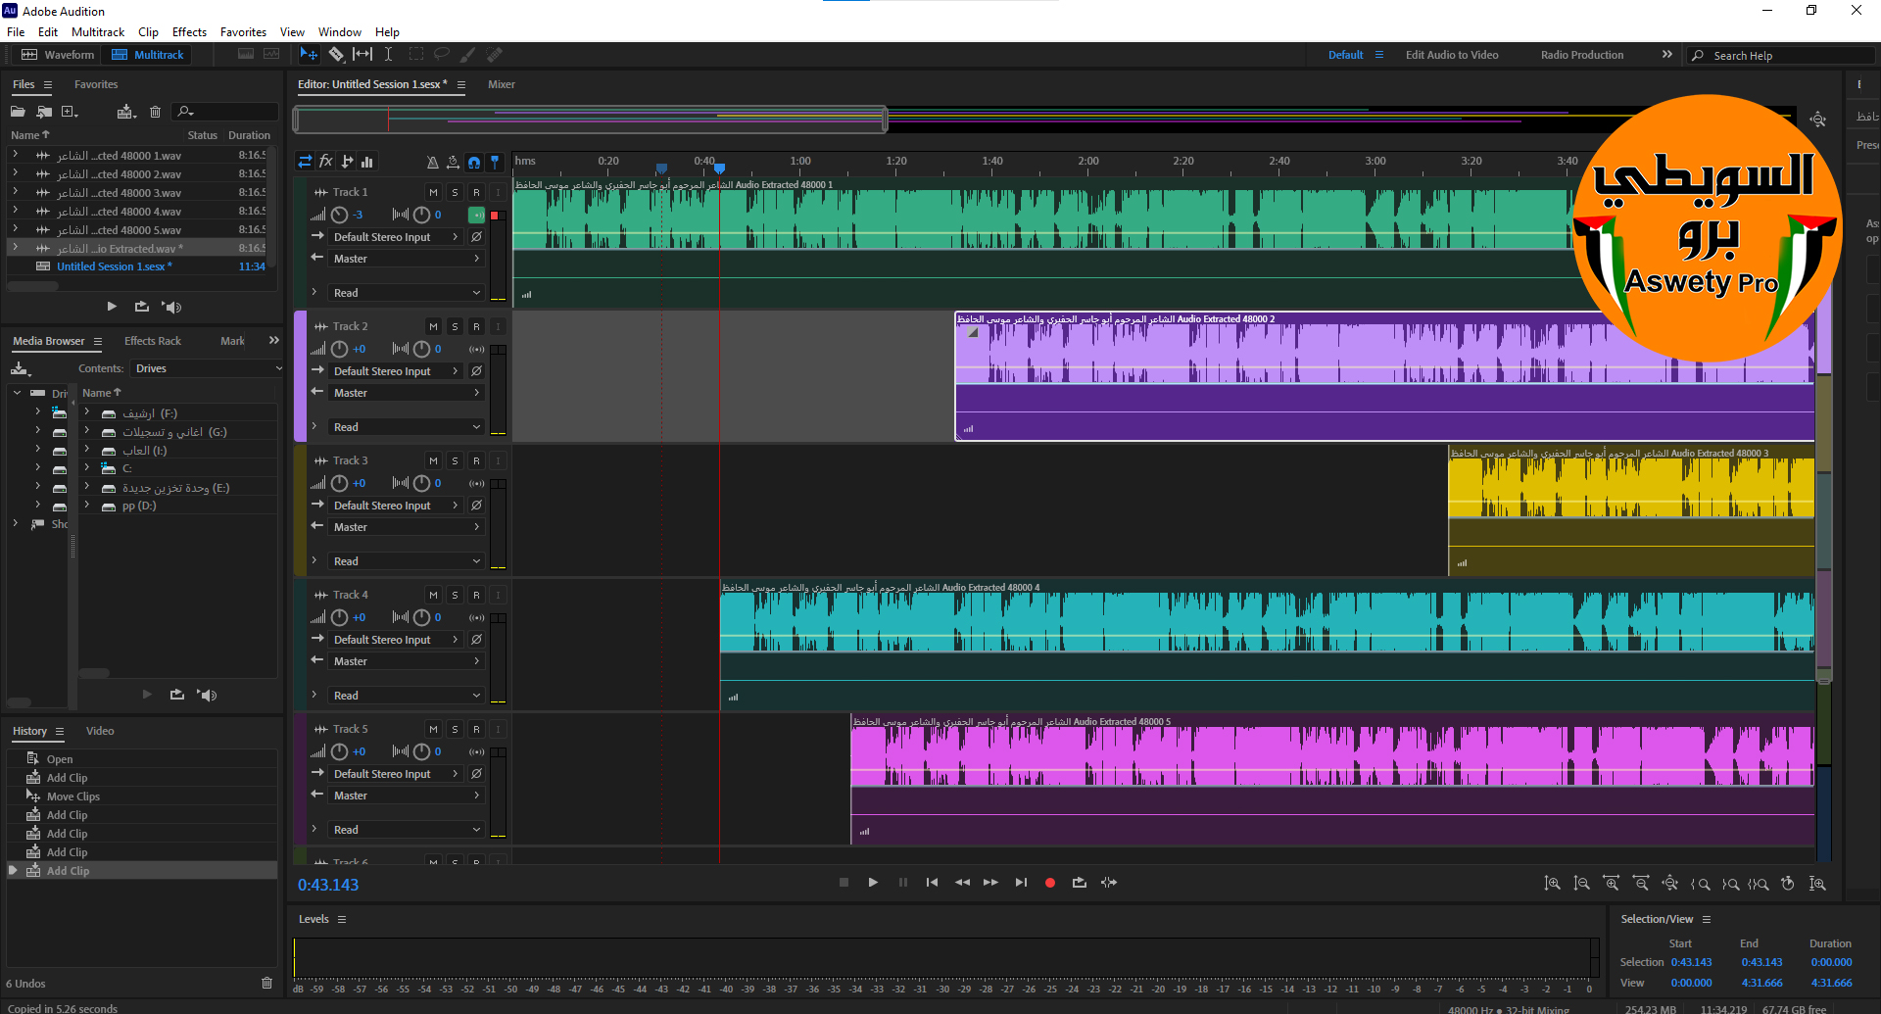This screenshot has width=1881, height=1014.
Task: Clear history with trash icon
Action: [266, 983]
